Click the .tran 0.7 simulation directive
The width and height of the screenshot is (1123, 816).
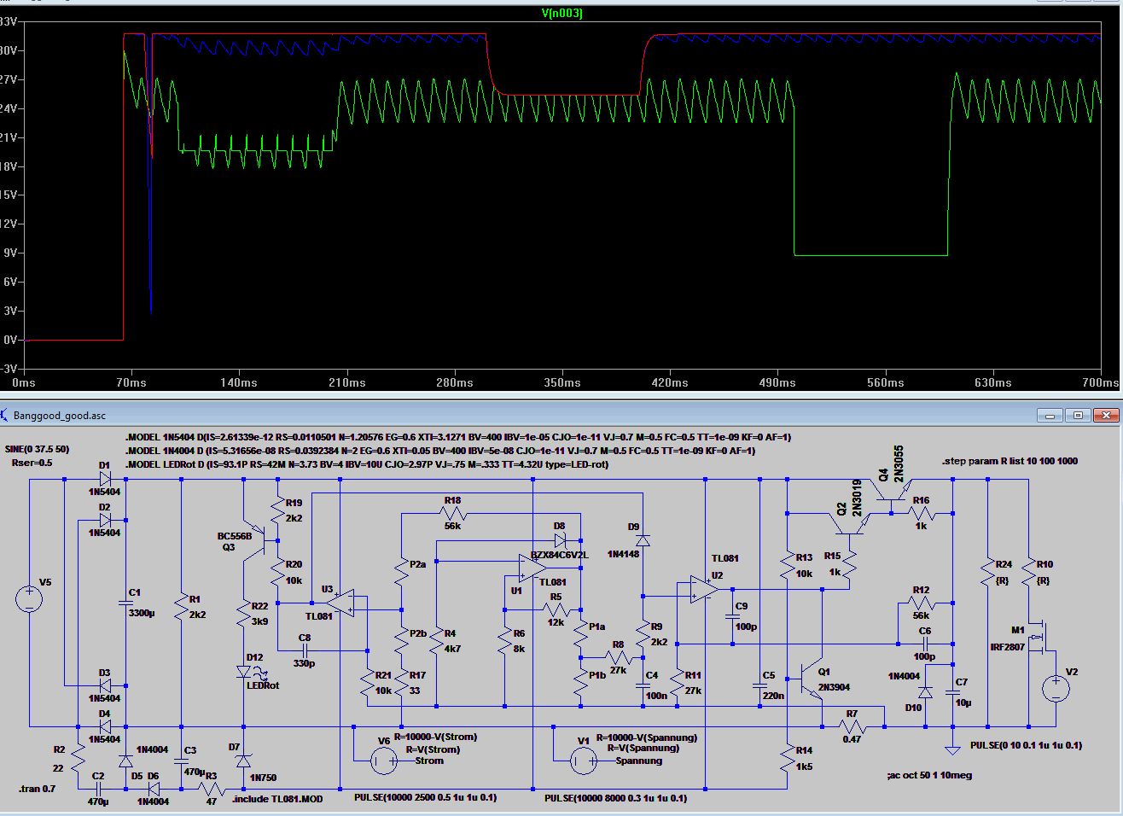(37, 789)
